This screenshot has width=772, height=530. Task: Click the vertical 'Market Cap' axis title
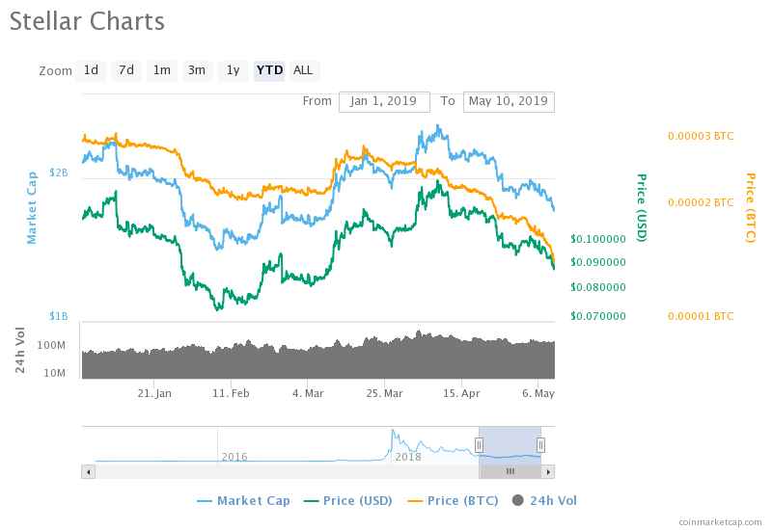32,207
